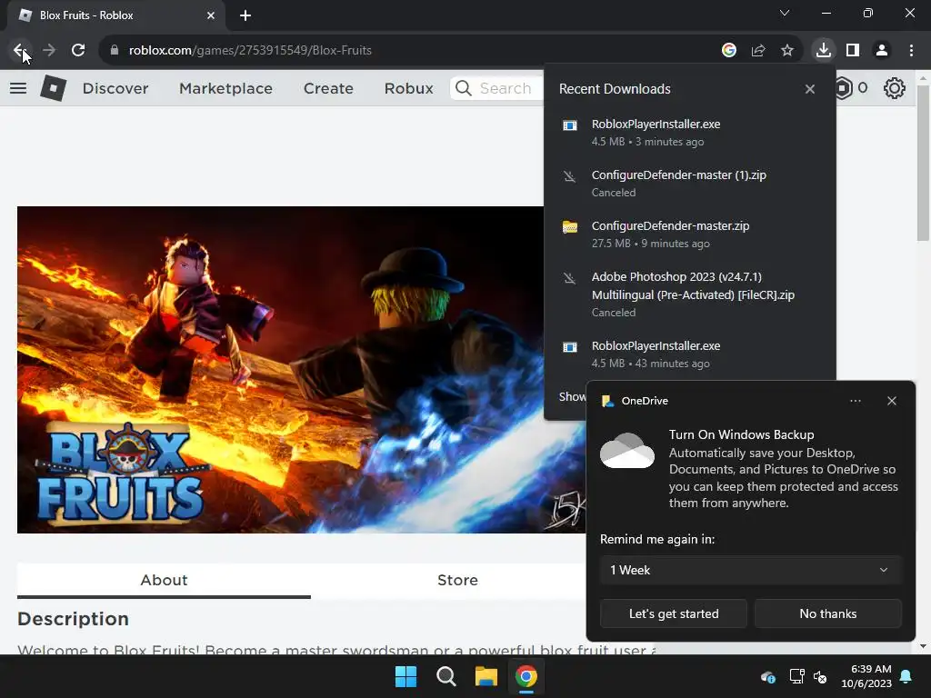
Task: Open the notification bell icon
Action: [906, 676]
